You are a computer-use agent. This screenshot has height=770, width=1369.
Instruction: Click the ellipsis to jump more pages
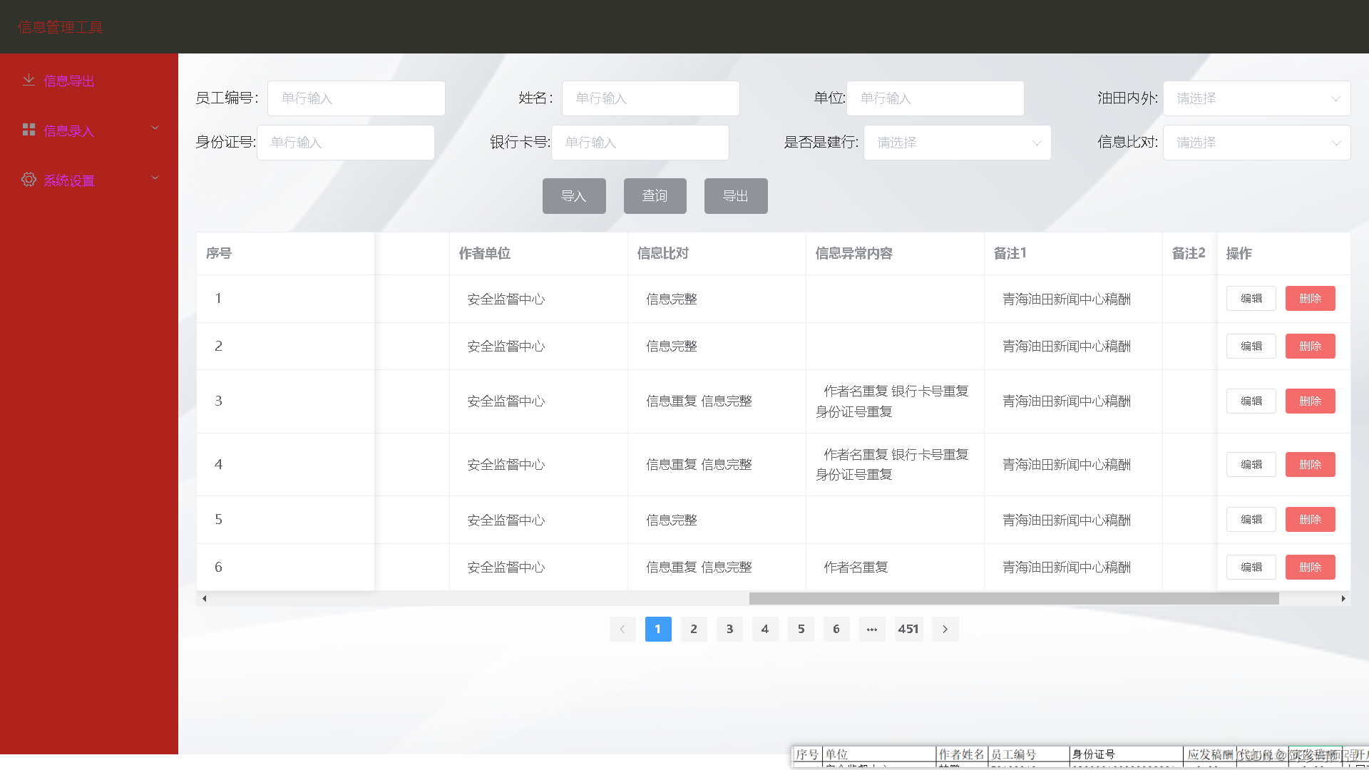871,629
